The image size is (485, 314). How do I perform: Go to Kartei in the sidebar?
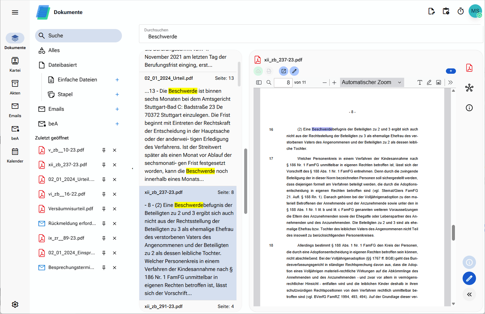pos(15,64)
